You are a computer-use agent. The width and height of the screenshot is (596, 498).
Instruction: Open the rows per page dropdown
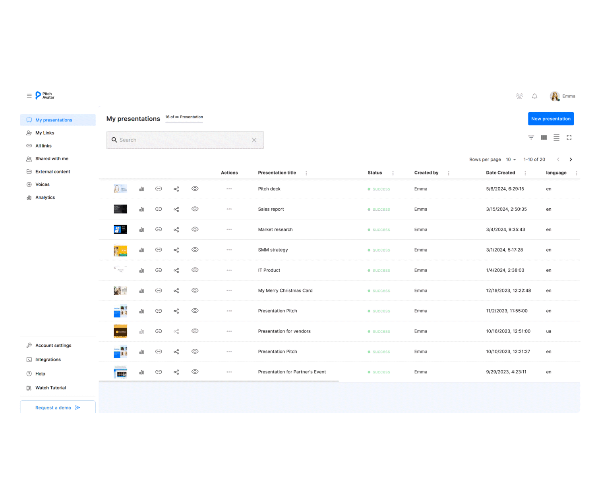click(x=511, y=160)
